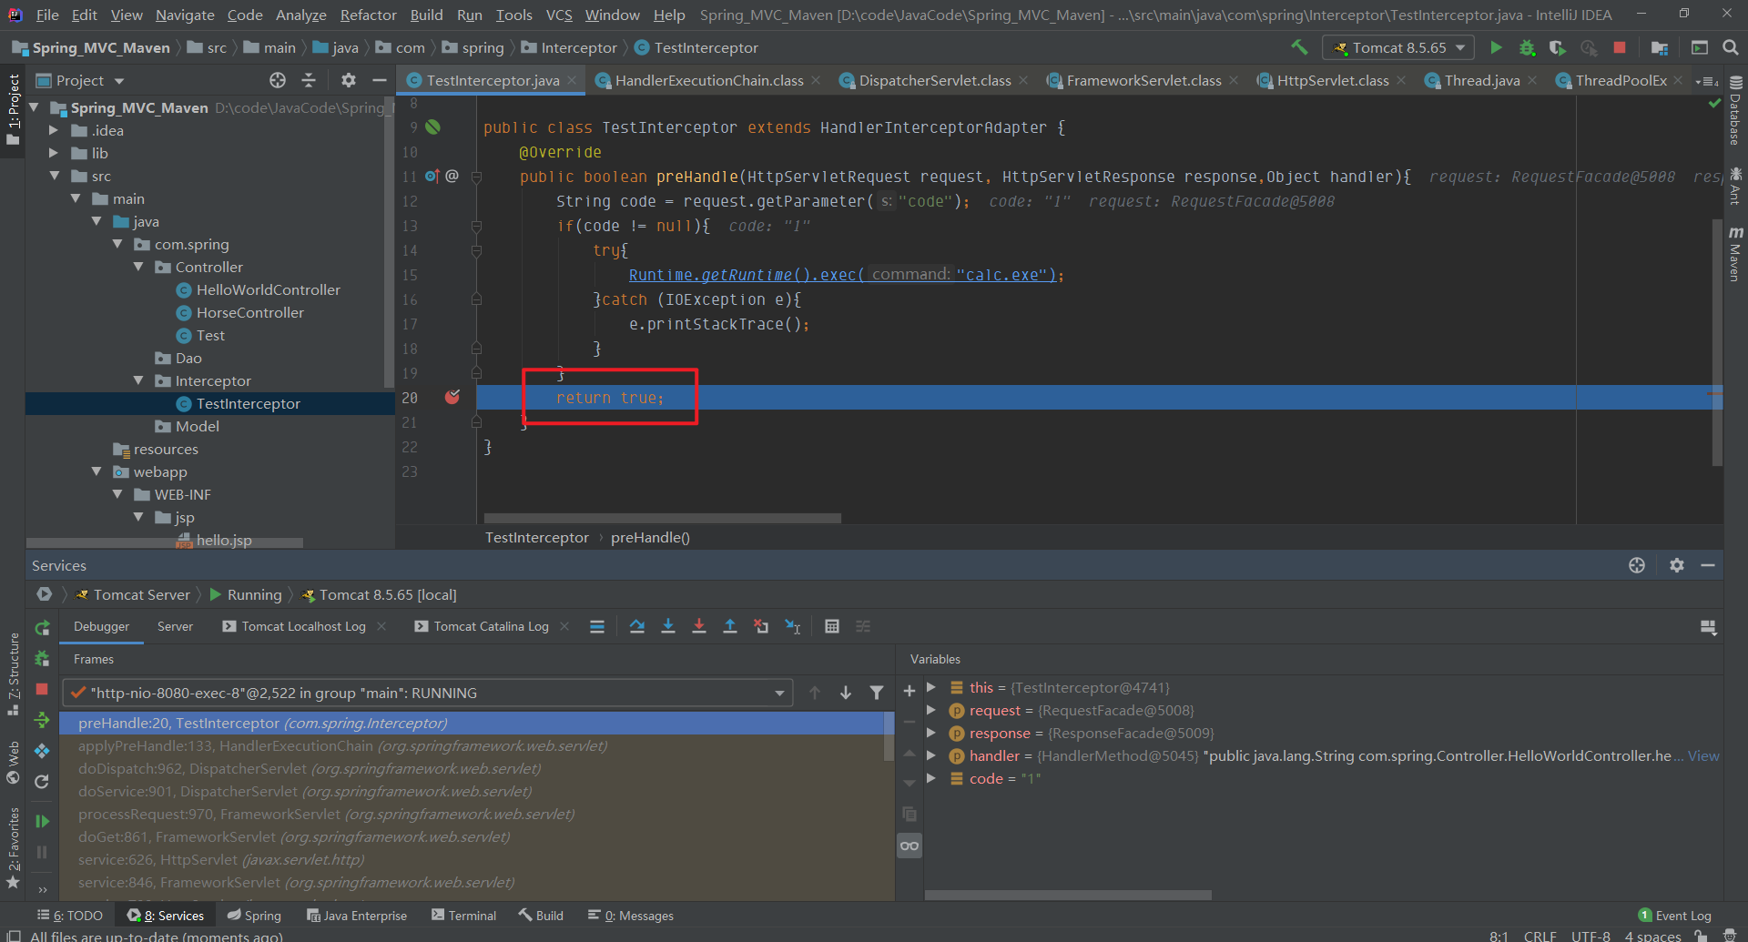
Task: Click the Step Out debugger icon
Action: pos(730,626)
